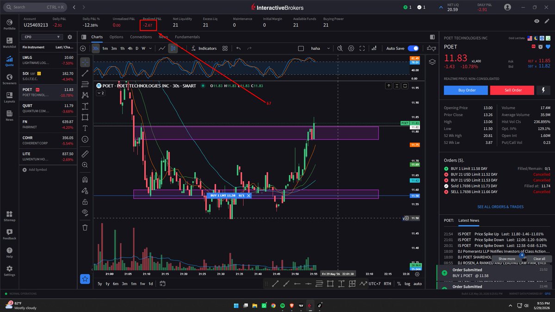Click Clear all notifications button

click(539, 259)
